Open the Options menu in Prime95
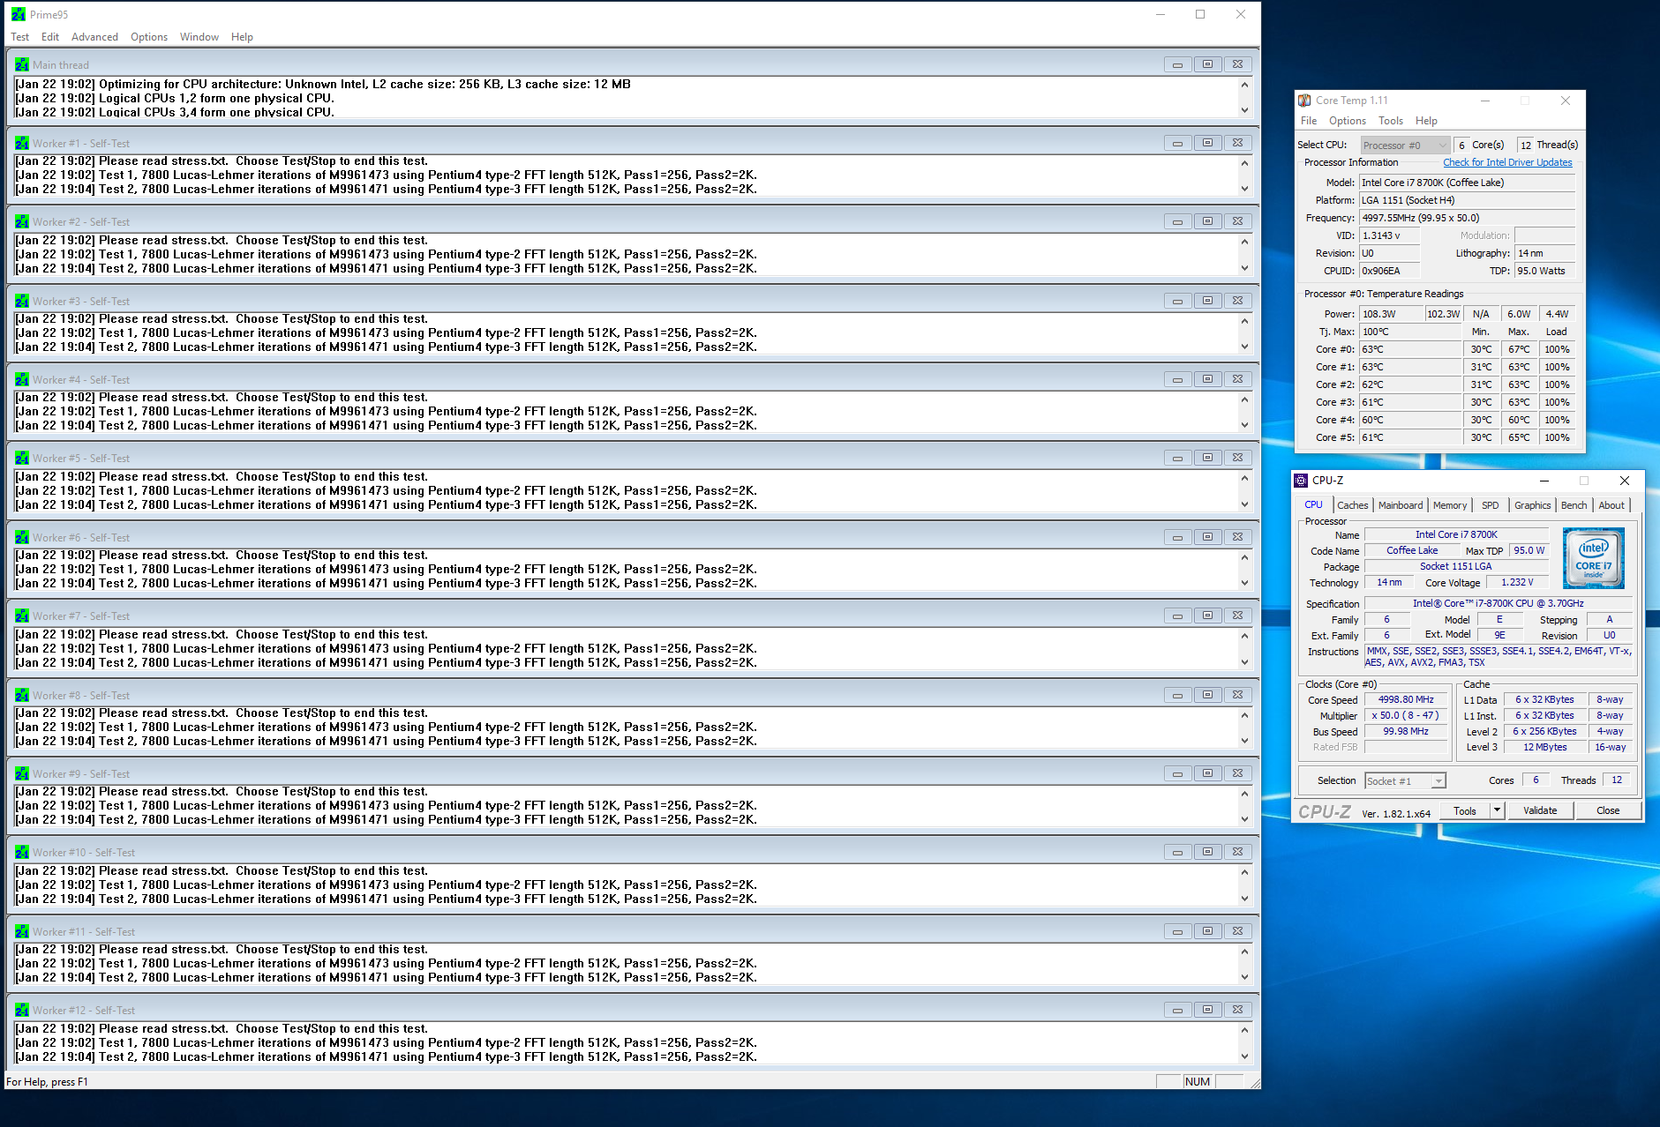Screen dimensions: 1660x1127 pyautogui.click(x=149, y=37)
